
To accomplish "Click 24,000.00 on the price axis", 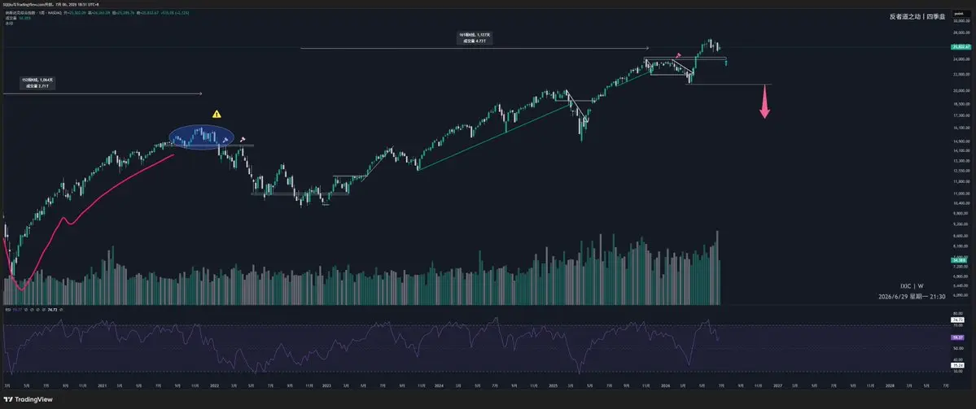I will click(962, 59).
